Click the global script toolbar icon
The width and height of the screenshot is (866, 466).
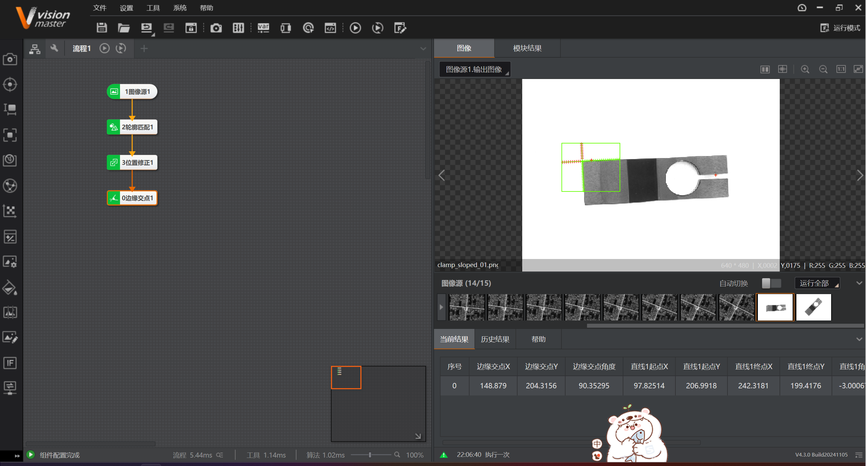pyautogui.click(x=330, y=28)
